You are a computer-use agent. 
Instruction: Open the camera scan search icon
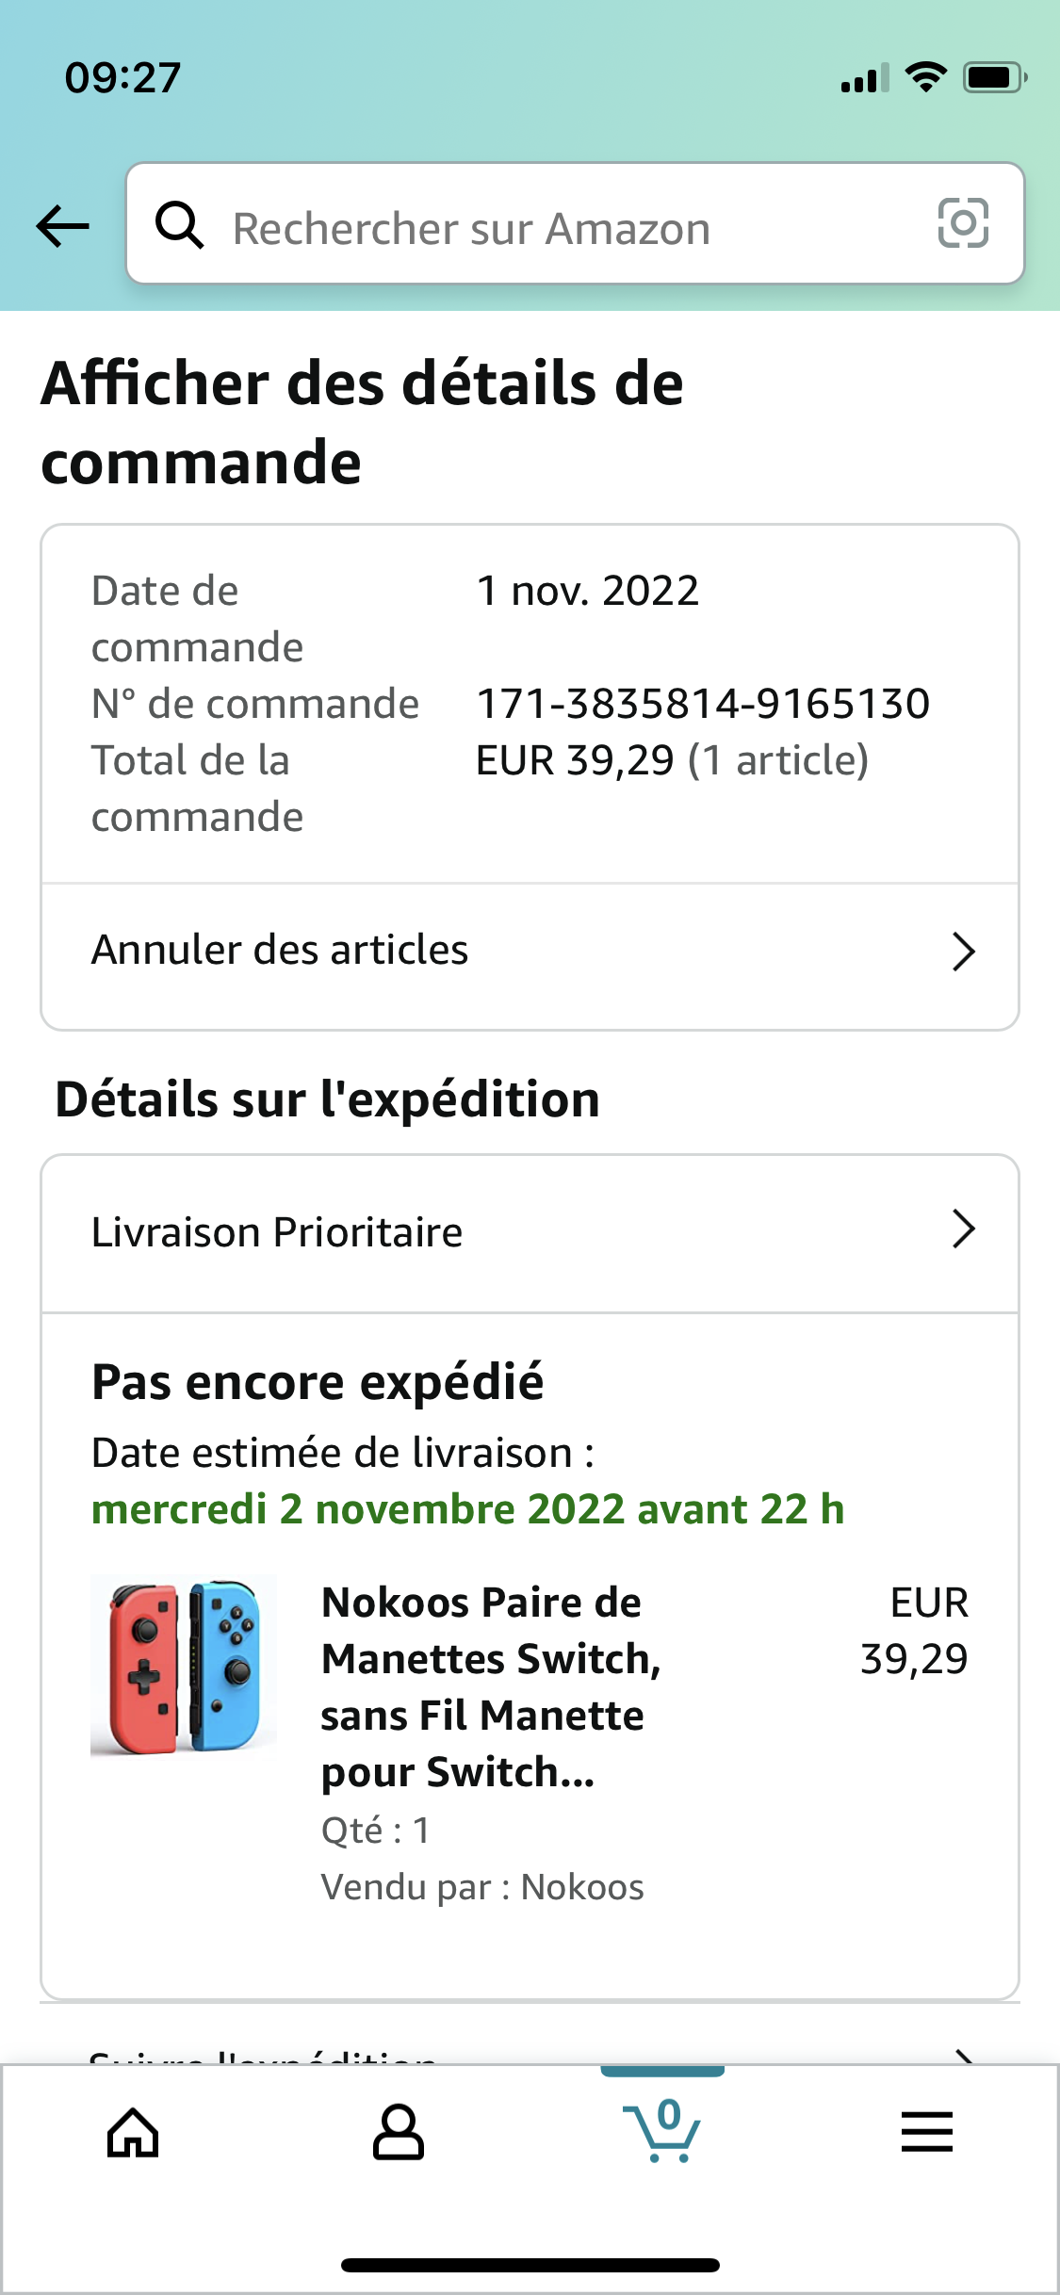pyautogui.click(x=963, y=223)
